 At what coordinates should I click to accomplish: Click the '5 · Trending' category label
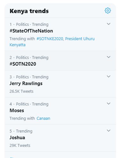pyautogui.click(x=21, y=131)
